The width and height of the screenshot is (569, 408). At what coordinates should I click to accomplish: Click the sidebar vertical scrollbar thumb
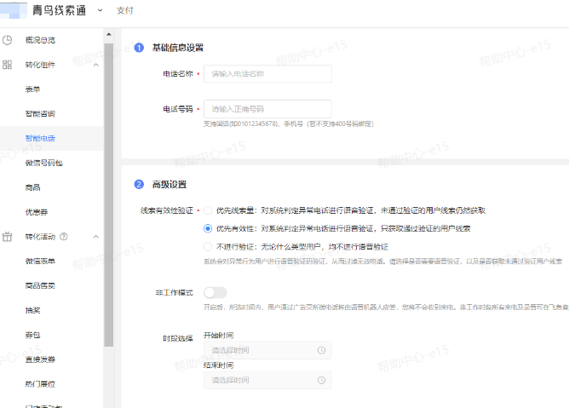point(109,195)
